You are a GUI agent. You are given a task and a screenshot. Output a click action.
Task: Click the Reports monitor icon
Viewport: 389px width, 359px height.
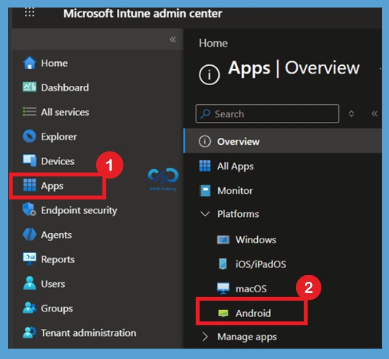point(30,259)
